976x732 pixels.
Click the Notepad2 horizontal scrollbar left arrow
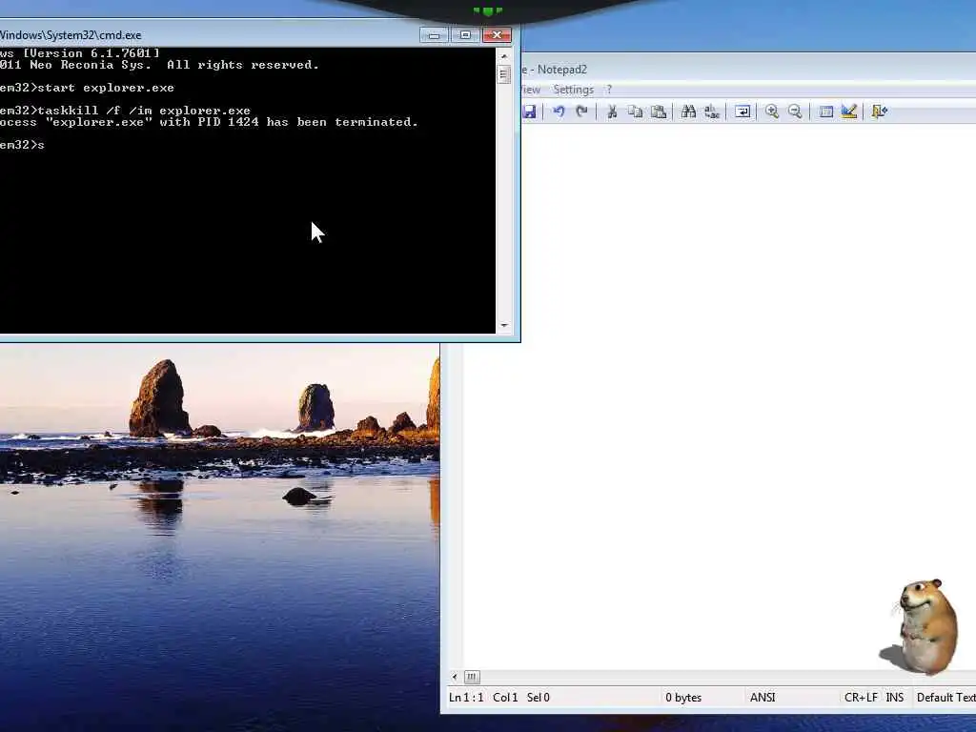point(455,677)
